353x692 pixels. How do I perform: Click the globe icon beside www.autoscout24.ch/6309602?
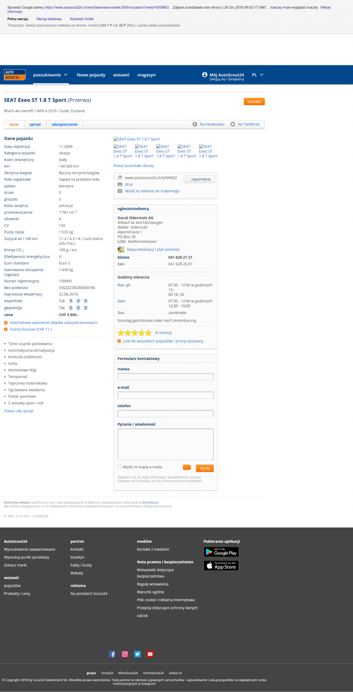[x=120, y=178]
